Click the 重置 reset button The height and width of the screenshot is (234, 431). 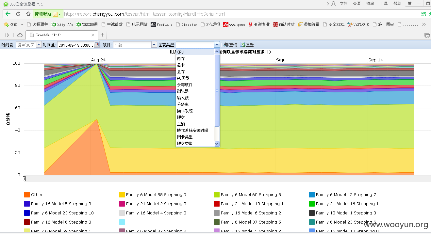coord(247,45)
